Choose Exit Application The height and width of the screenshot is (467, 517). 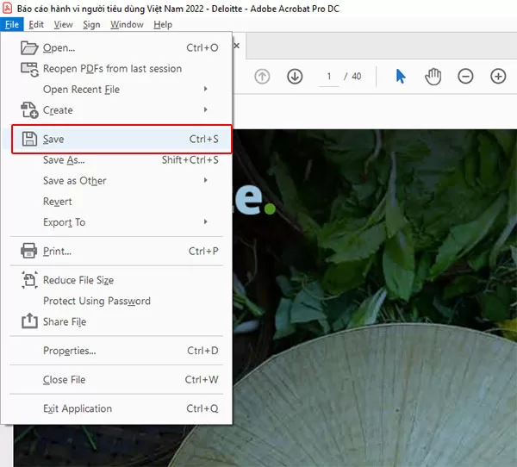click(116, 408)
